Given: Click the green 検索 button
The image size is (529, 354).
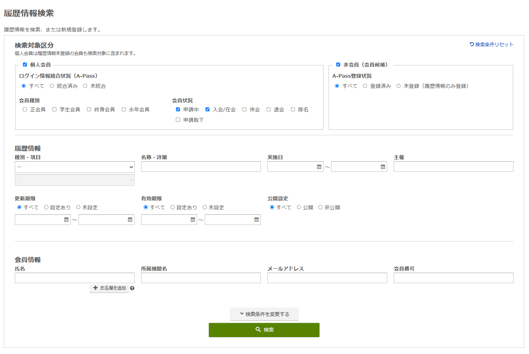Looking at the screenshot, I should pos(264,330).
